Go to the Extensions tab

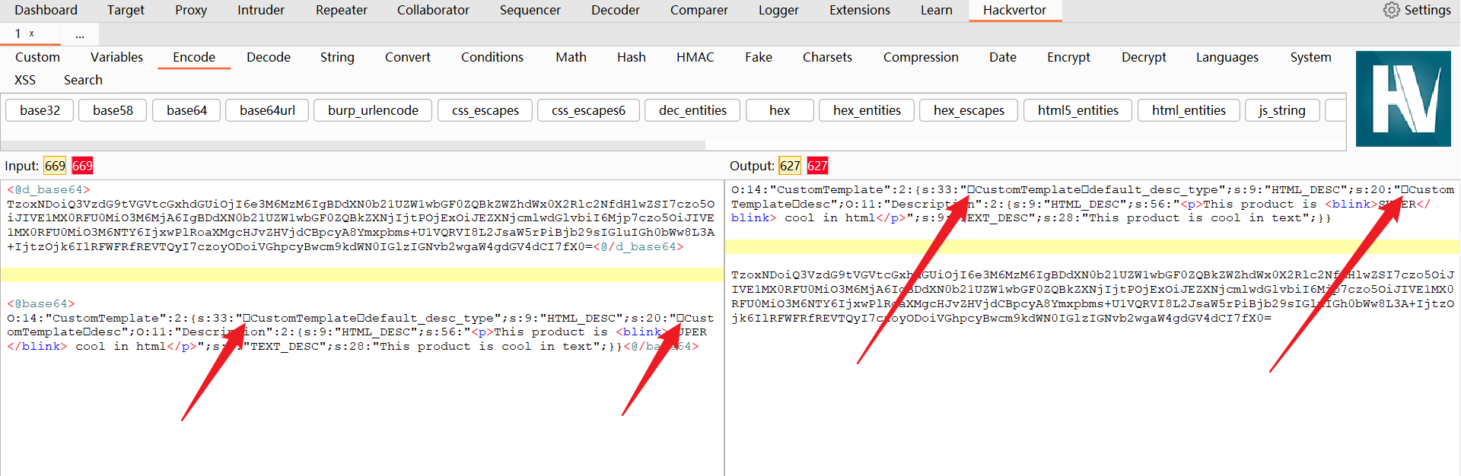point(860,10)
